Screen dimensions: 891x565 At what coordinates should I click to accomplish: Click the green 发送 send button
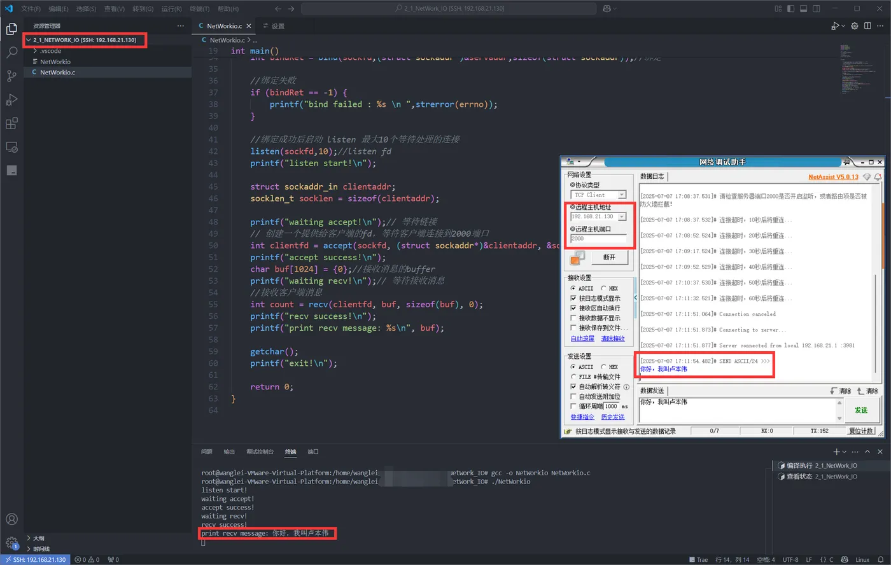[862, 410]
